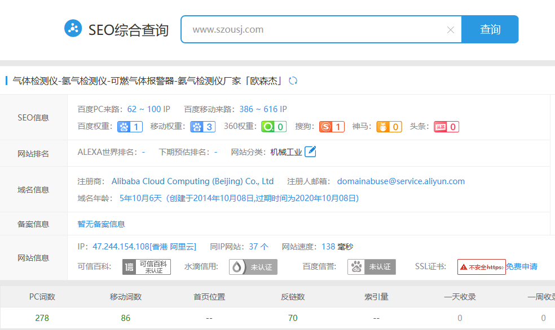Click the domainabuse@service.aliyun.com email link

400,181
